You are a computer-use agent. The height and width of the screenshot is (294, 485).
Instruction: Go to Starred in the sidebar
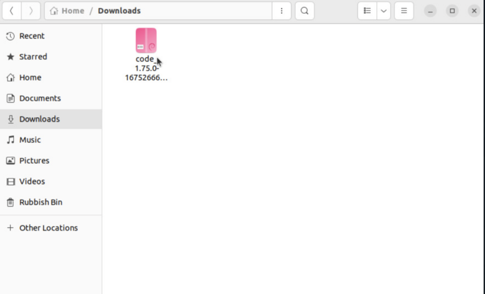pos(33,57)
